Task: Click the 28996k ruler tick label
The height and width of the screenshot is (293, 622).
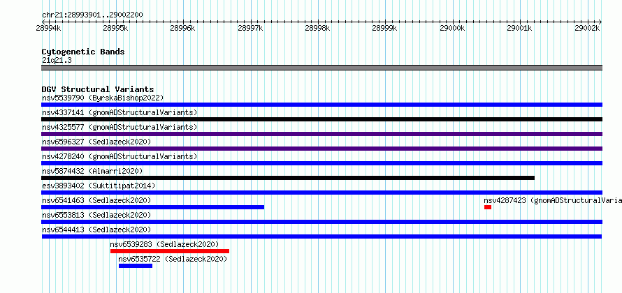Action: coord(183,29)
